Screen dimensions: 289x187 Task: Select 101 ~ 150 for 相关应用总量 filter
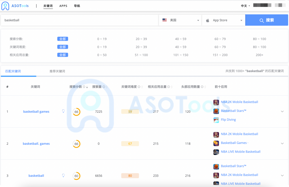[x=181, y=55]
